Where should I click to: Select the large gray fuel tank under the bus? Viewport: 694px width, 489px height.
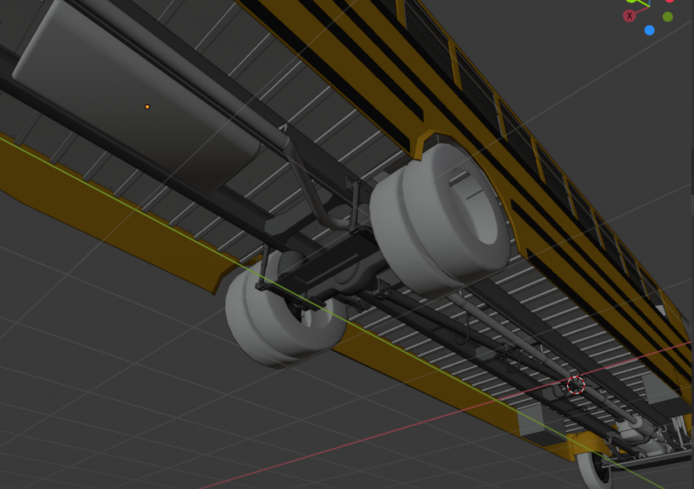click(x=135, y=95)
